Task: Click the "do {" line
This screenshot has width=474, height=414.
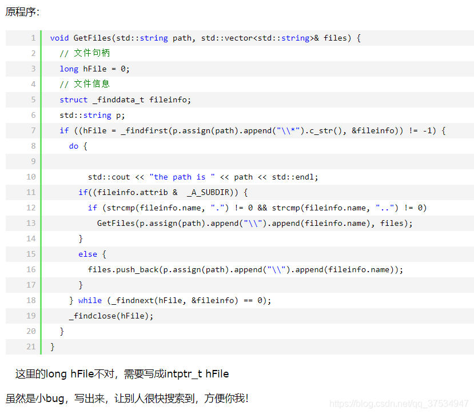Action: pos(78,146)
